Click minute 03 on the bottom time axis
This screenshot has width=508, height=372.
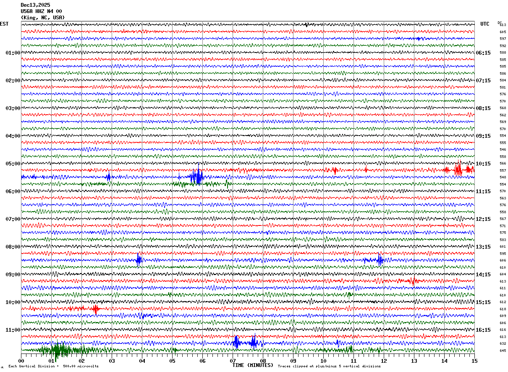click(112, 361)
